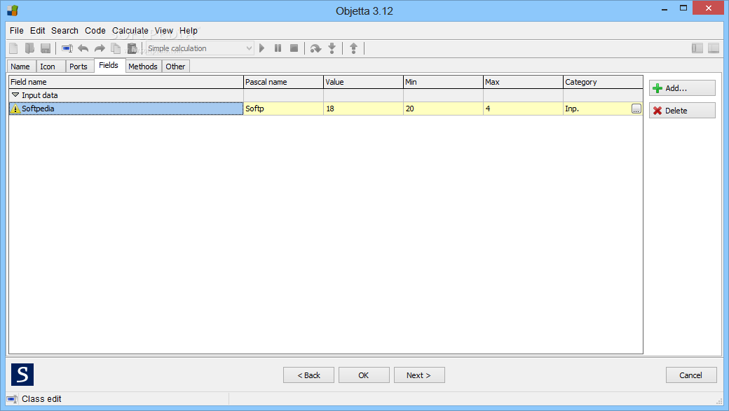The width and height of the screenshot is (729, 411).
Task: Click the Copy toolbar icon
Action: point(116,48)
